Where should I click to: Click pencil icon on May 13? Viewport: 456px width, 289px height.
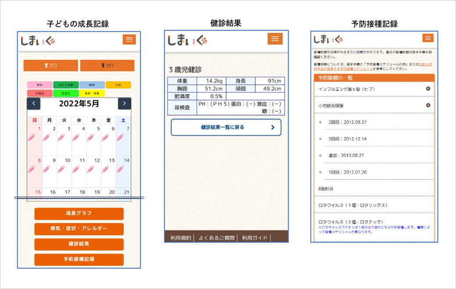pyautogui.click(x=106, y=169)
